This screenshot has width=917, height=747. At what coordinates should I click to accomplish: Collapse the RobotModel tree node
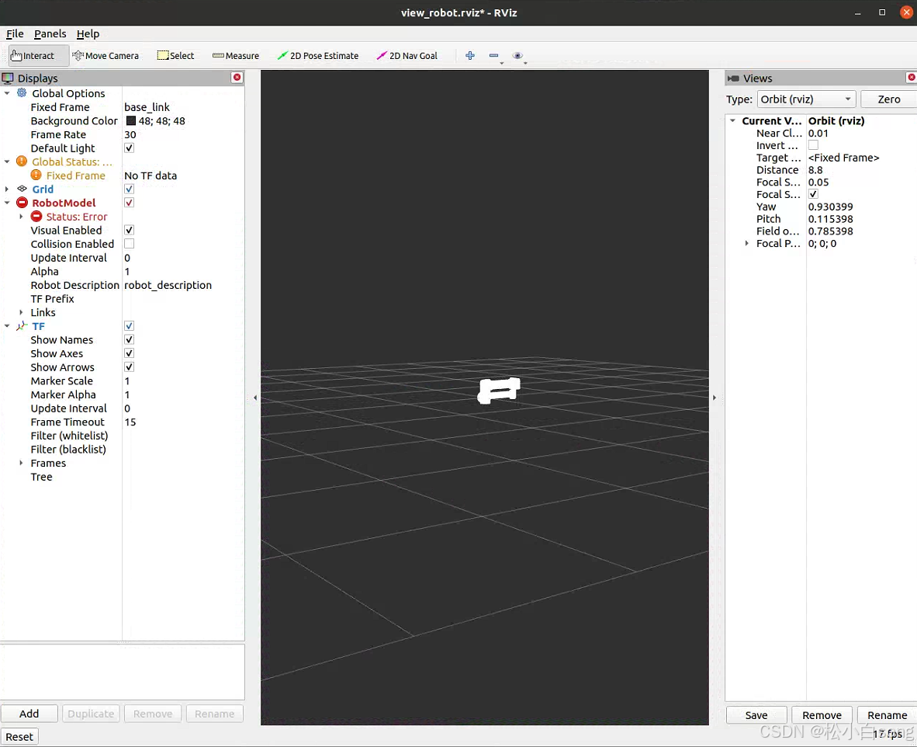7,203
